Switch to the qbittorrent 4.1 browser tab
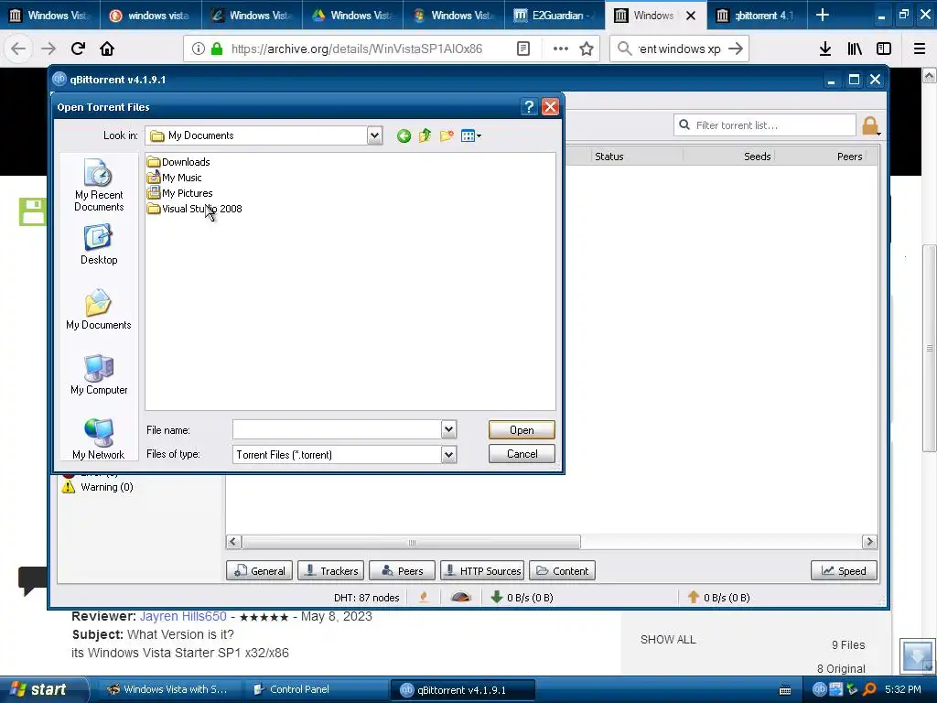The height and width of the screenshot is (703, 937). (757, 15)
